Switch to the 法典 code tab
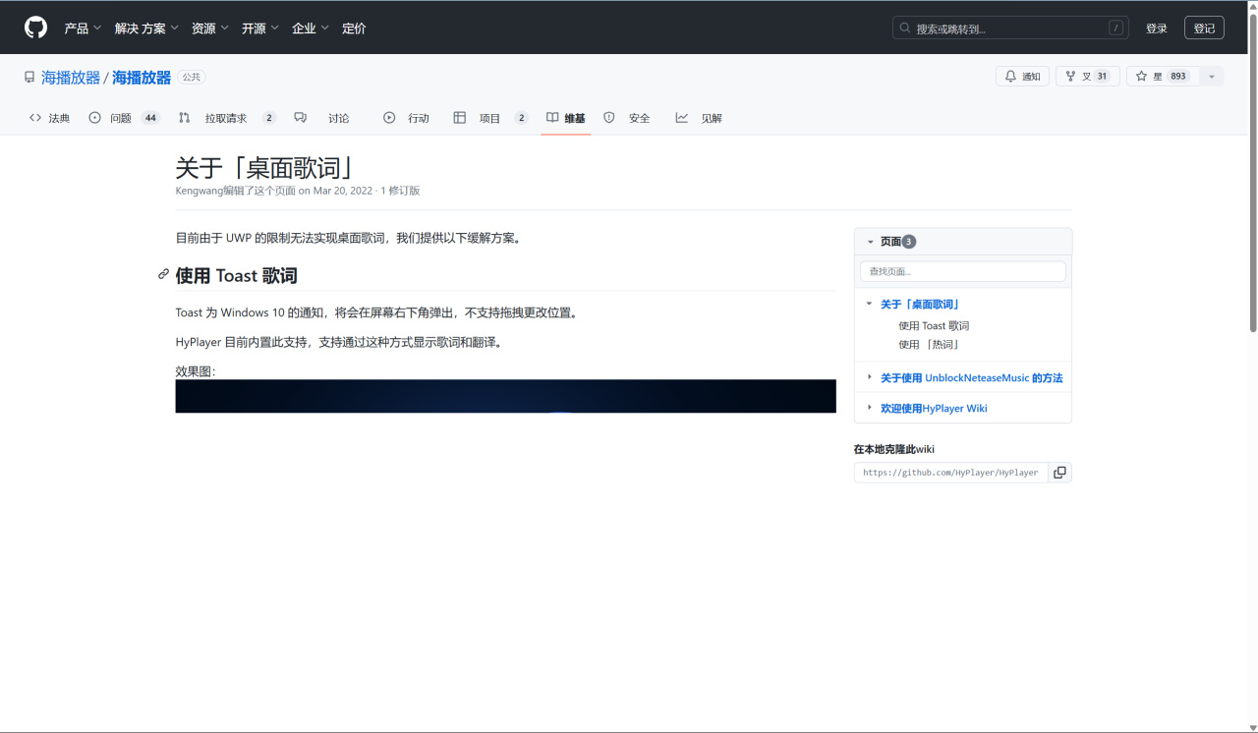 49,118
